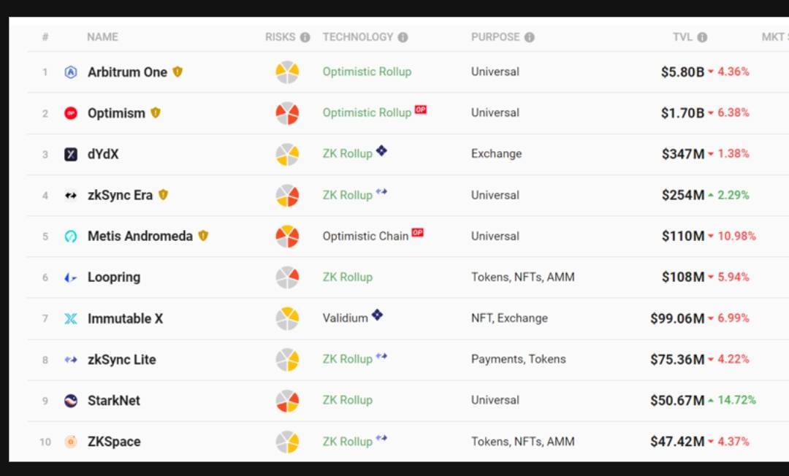Click the info icon beside TVL

703,37
